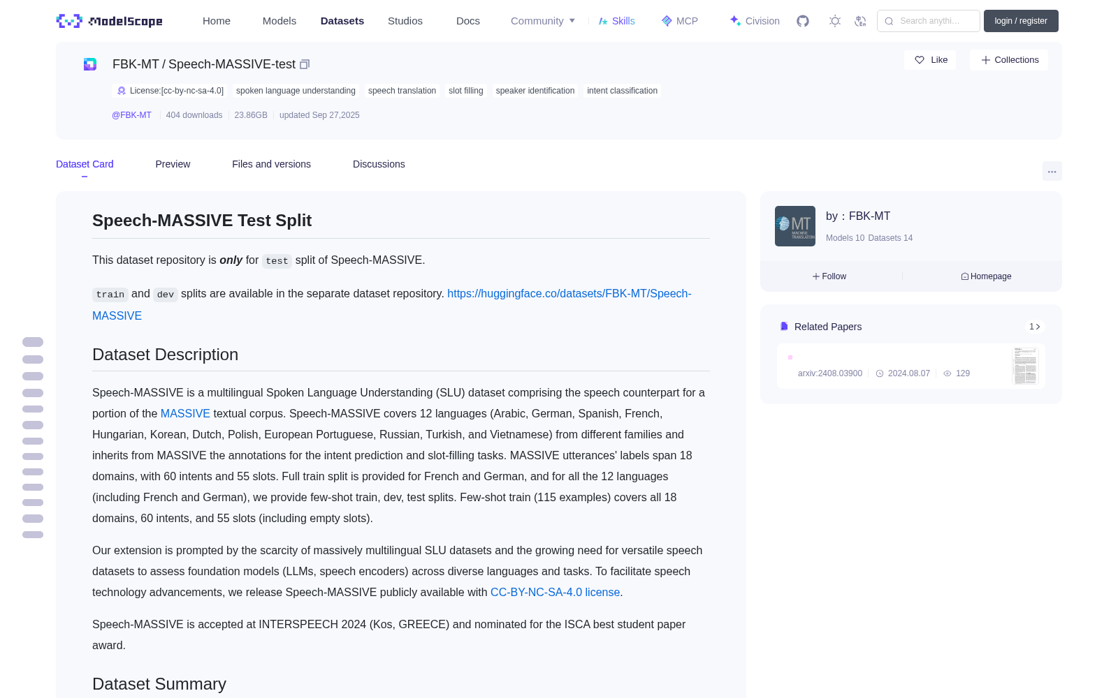The height and width of the screenshot is (698, 1118).
Task: Open the MASSIVE textual corpus link
Action: 185,413
